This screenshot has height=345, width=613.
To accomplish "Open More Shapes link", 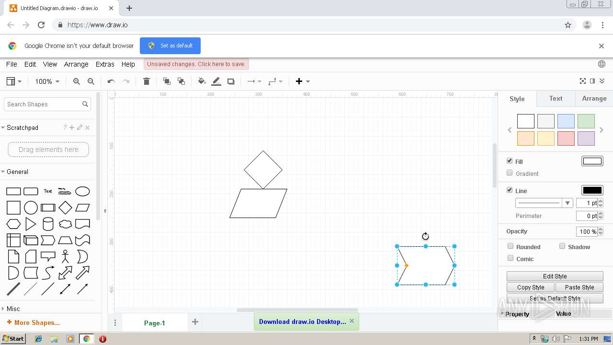I will 34,322.
